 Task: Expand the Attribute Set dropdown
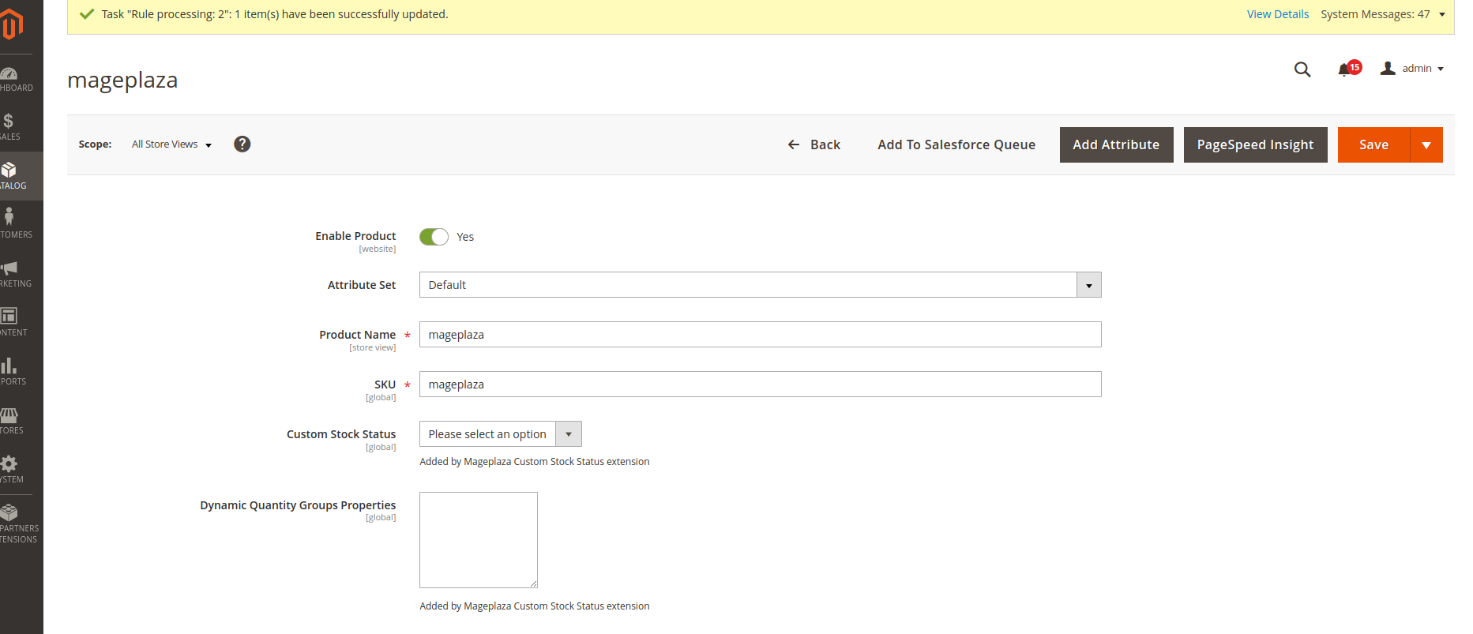pos(1088,285)
